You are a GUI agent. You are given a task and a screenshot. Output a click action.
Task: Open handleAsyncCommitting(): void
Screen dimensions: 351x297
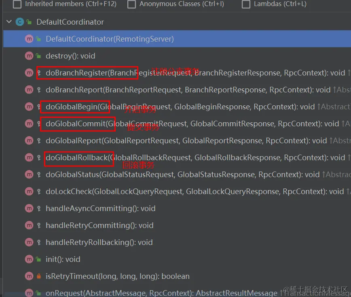pos(101,209)
